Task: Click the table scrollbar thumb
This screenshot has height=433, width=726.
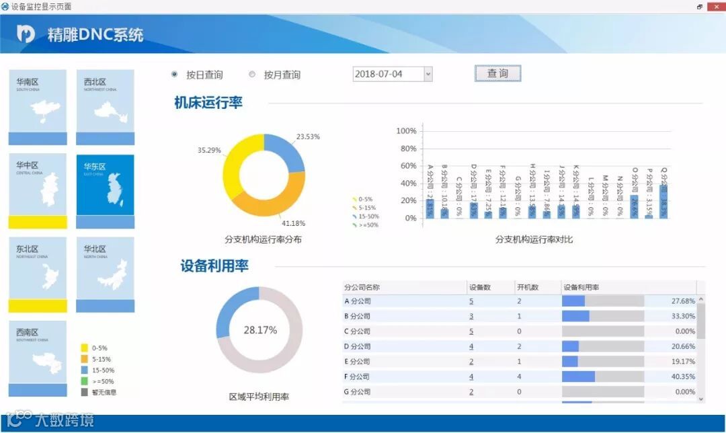Action: 701,321
